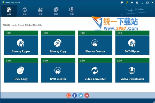
Task: Click the yellow key registration icon
Action: pos(127,3)
